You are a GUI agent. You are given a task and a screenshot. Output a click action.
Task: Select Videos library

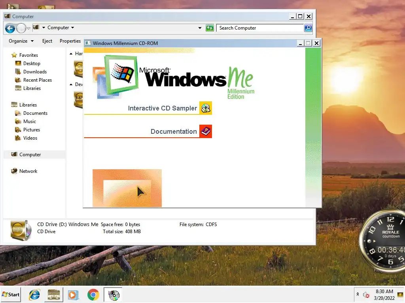pos(30,138)
